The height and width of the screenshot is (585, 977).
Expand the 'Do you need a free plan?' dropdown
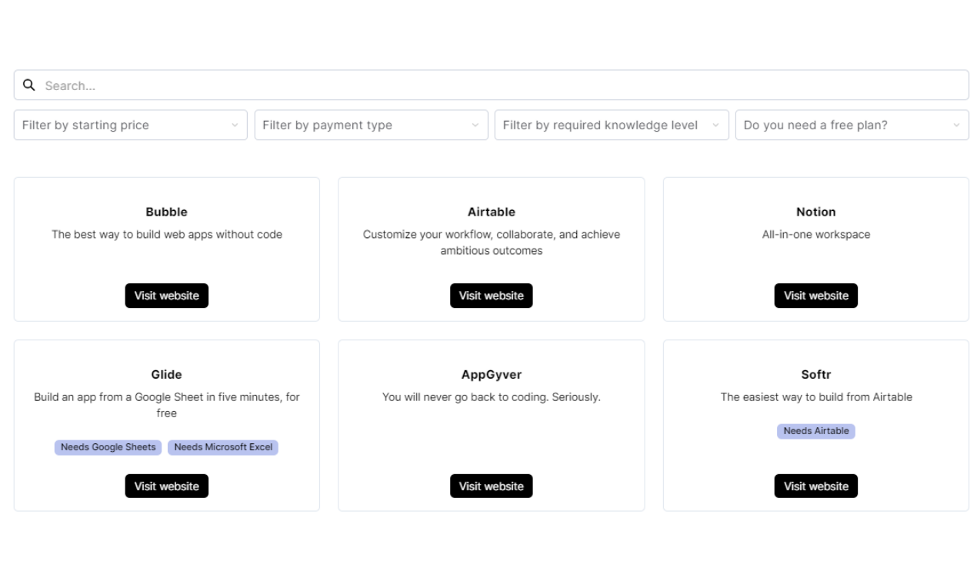852,125
